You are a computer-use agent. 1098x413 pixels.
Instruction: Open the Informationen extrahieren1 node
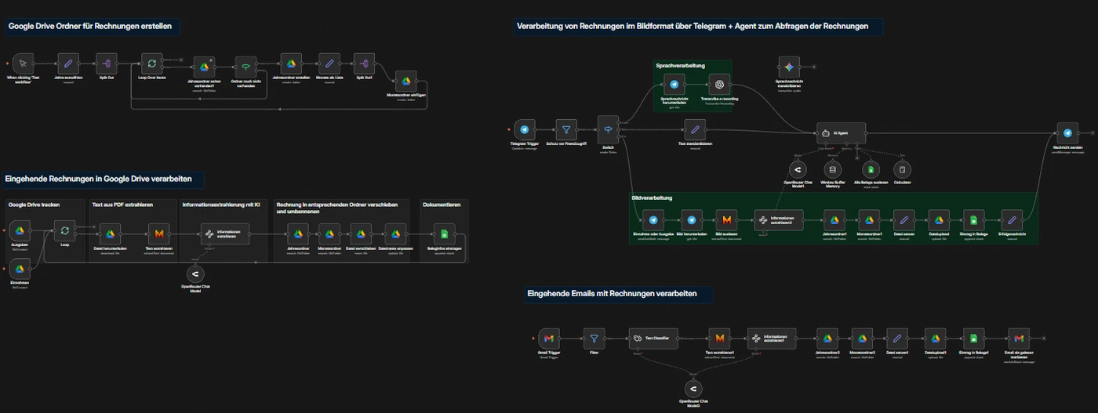point(771,339)
